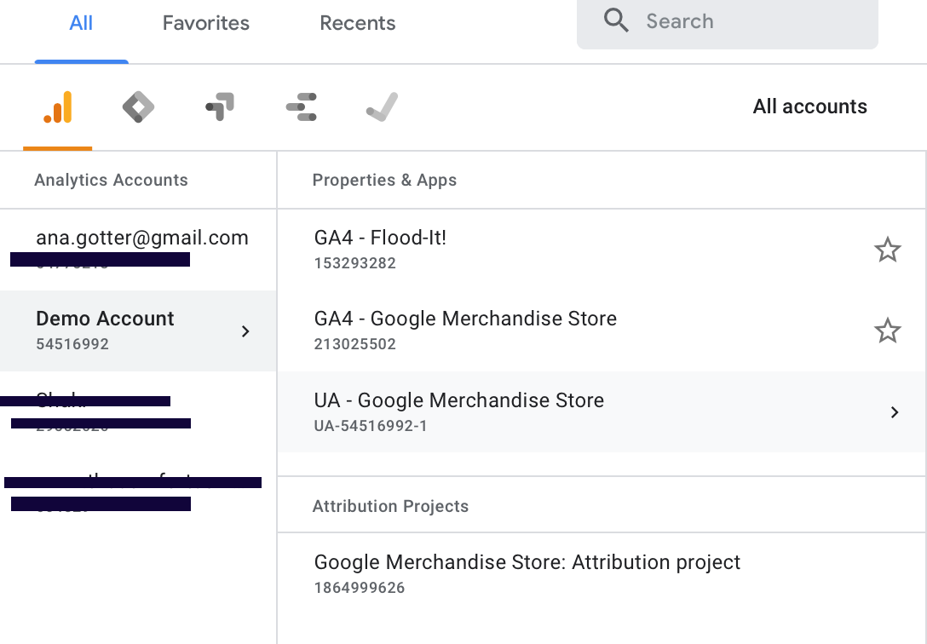The width and height of the screenshot is (927, 644).
Task: Open the Favorites tab
Action: 205,23
